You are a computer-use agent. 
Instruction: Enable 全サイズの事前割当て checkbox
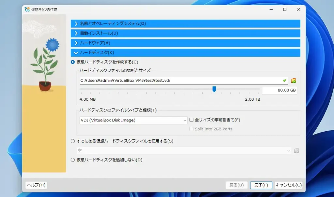click(x=192, y=120)
